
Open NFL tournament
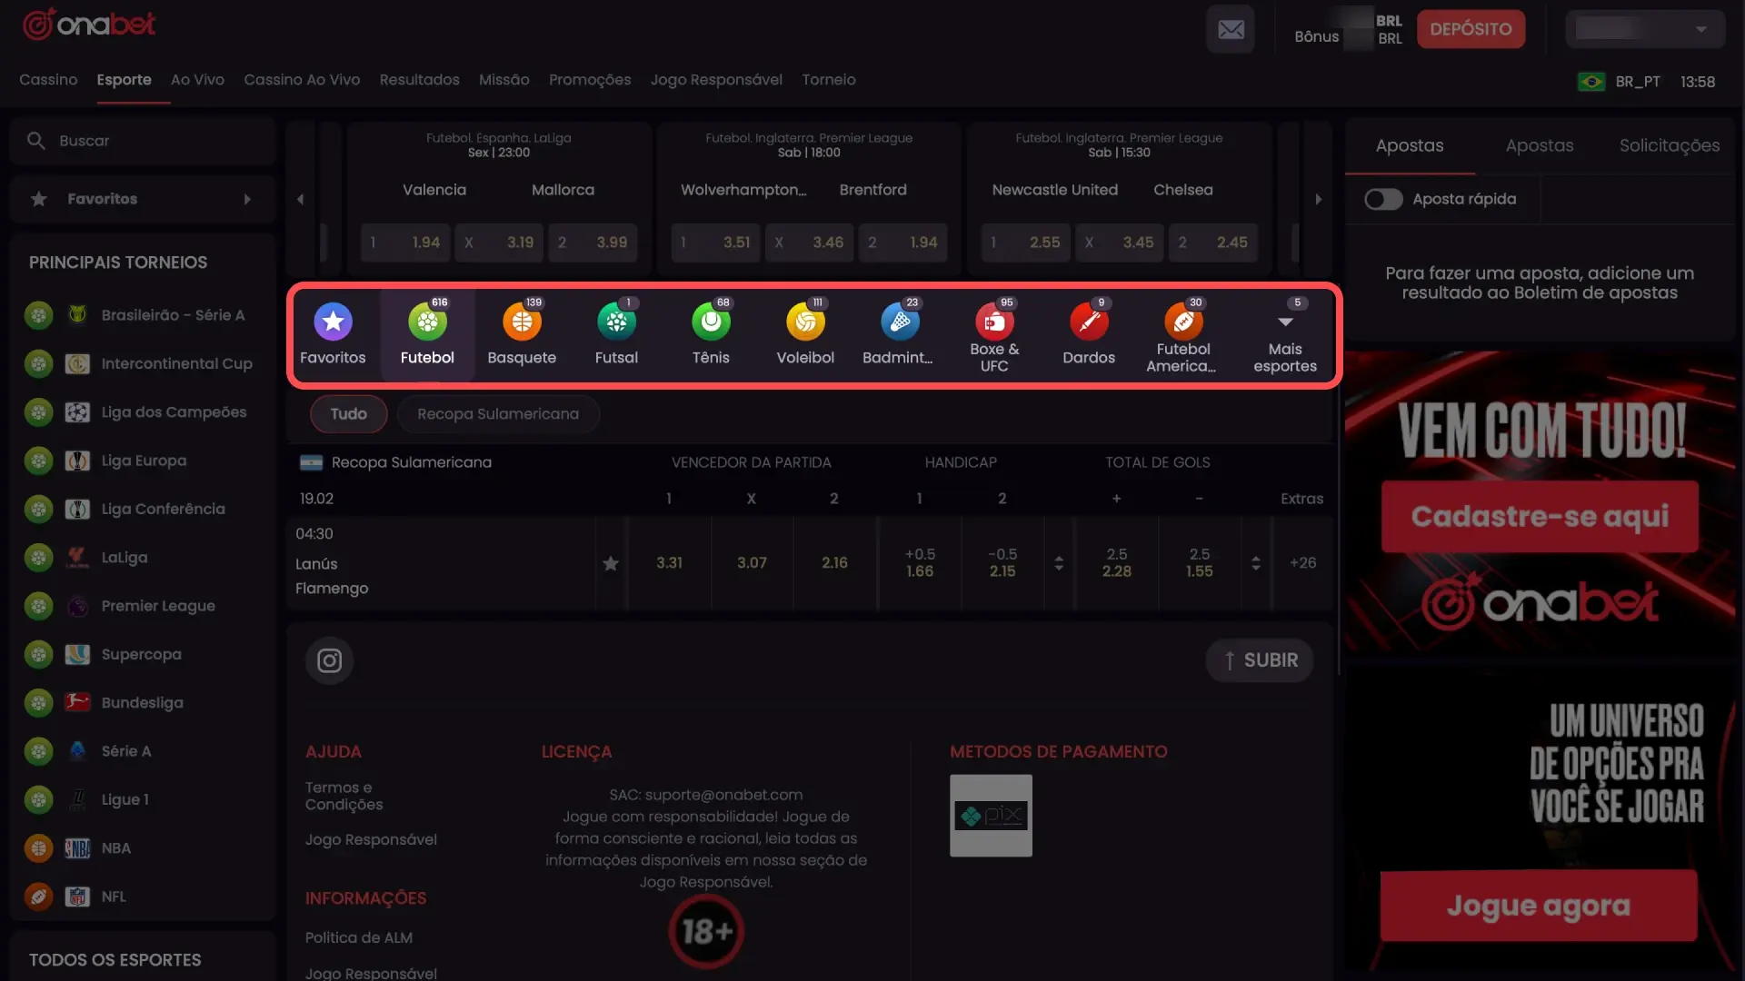pyautogui.click(x=144, y=897)
